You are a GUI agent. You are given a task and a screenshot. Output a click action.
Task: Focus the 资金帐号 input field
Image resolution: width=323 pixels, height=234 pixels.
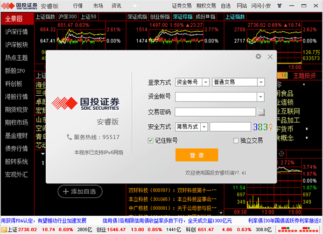point(216,97)
